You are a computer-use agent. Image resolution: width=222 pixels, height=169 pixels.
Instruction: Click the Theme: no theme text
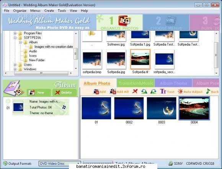coord(41,113)
